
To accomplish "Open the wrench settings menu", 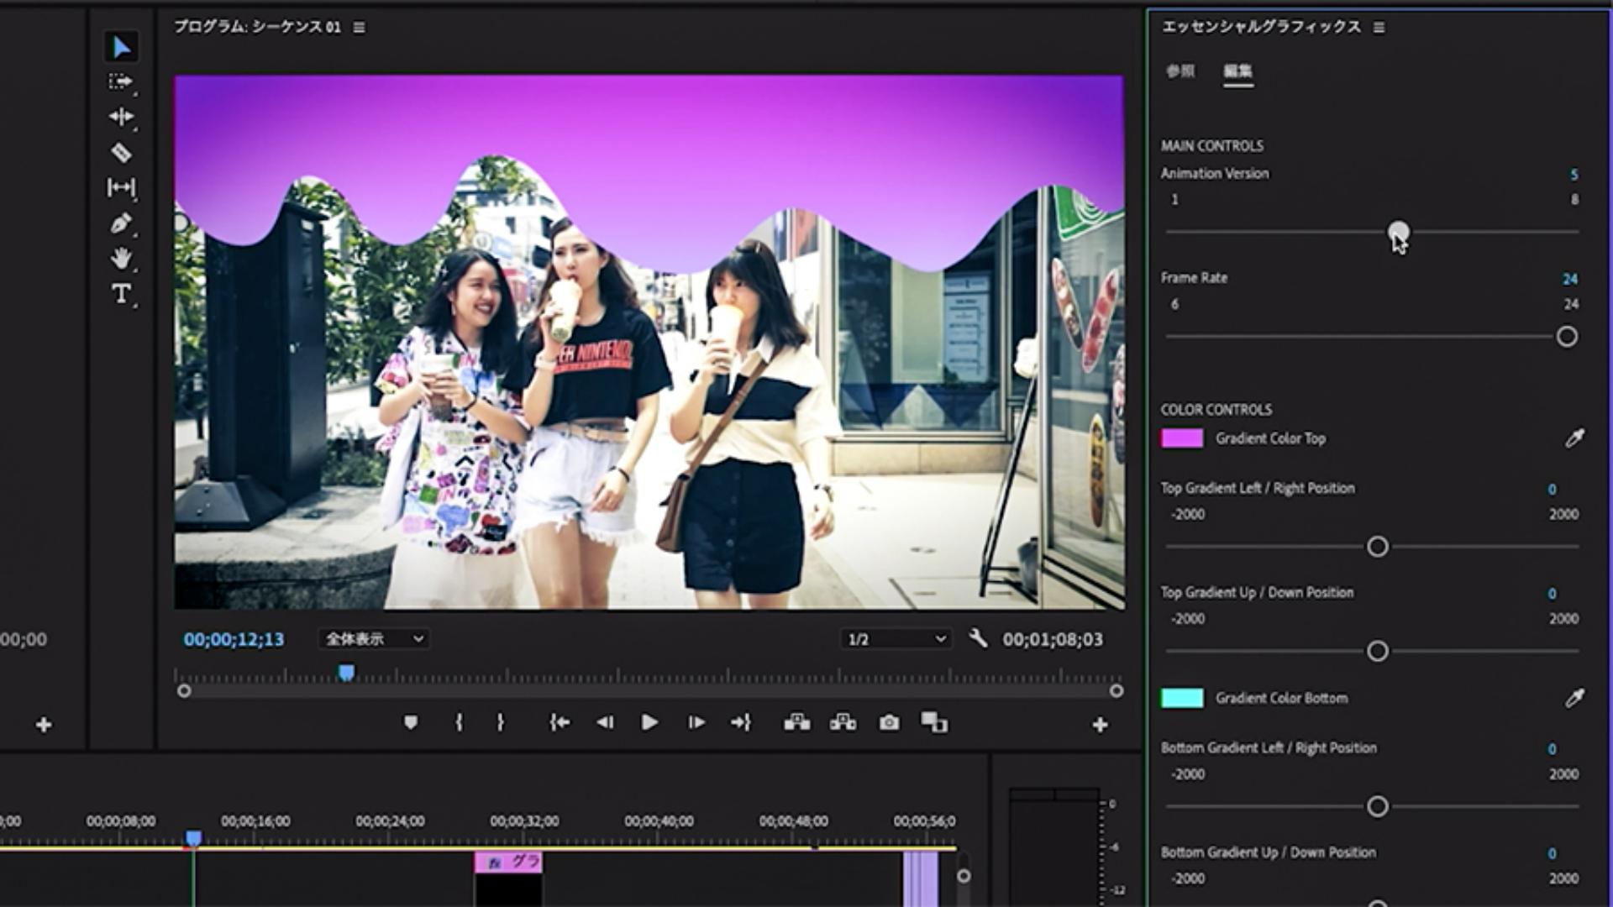I will (978, 639).
